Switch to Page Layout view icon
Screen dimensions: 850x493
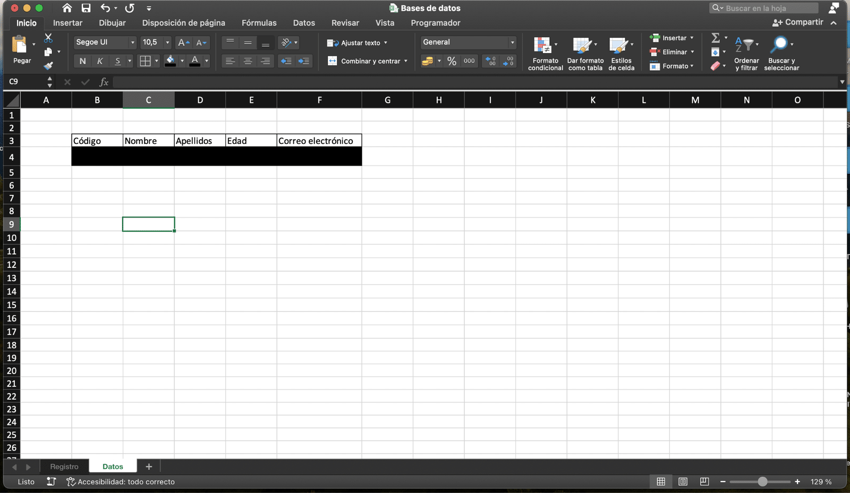point(683,481)
